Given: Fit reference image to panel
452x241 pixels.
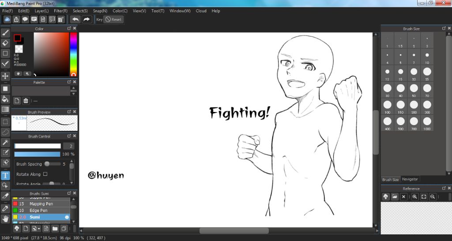Looking at the screenshot, I should 424,197.
